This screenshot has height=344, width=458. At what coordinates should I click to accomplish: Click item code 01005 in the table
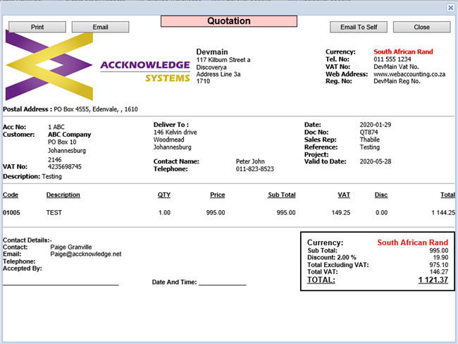pos(12,212)
